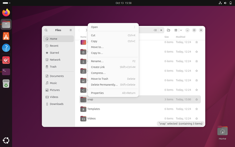
Task: Click the search everywhere icon in the toolbar
Action: click(169, 30)
